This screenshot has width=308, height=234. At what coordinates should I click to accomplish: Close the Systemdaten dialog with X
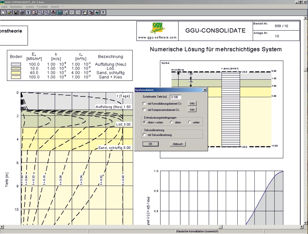[x=205, y=90]
